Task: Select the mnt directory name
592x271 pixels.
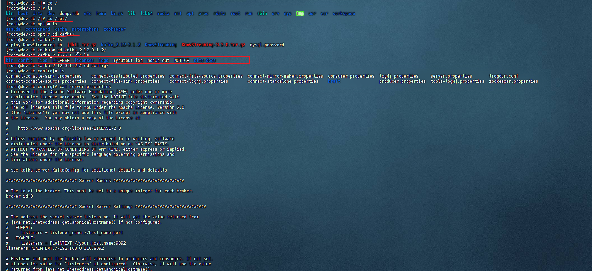Action: 178,14
